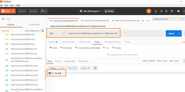This screenshot has height=92, width=185.
Task: Open the notifications bell icon
Action: (166, 11)
